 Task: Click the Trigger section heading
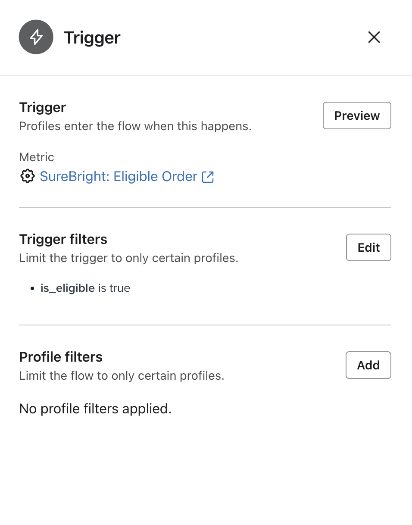point(42,107)
